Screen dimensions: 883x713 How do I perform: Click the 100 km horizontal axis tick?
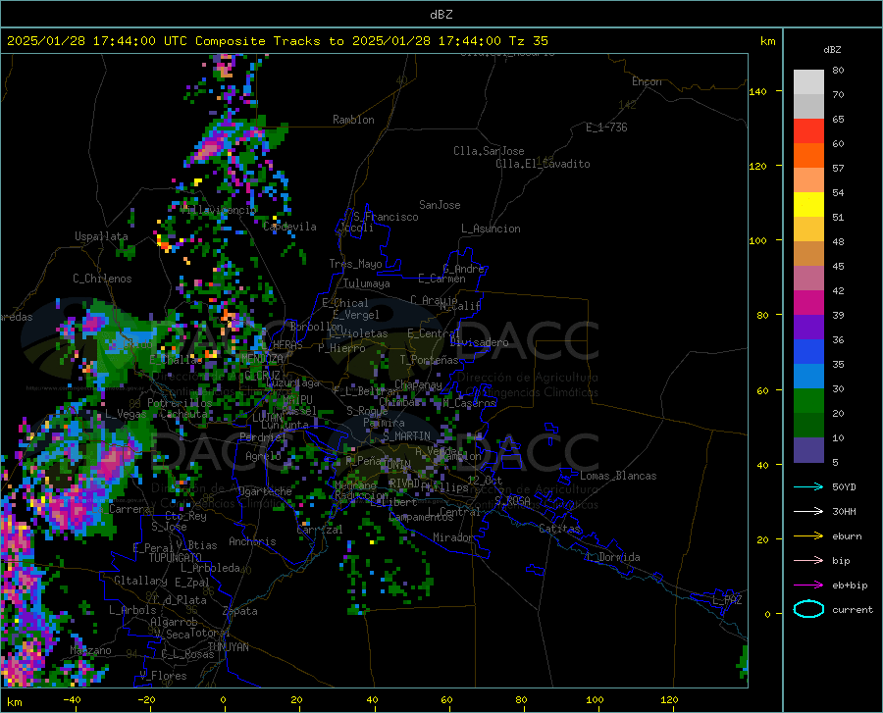pyautogui.click(x=595, y=699)
